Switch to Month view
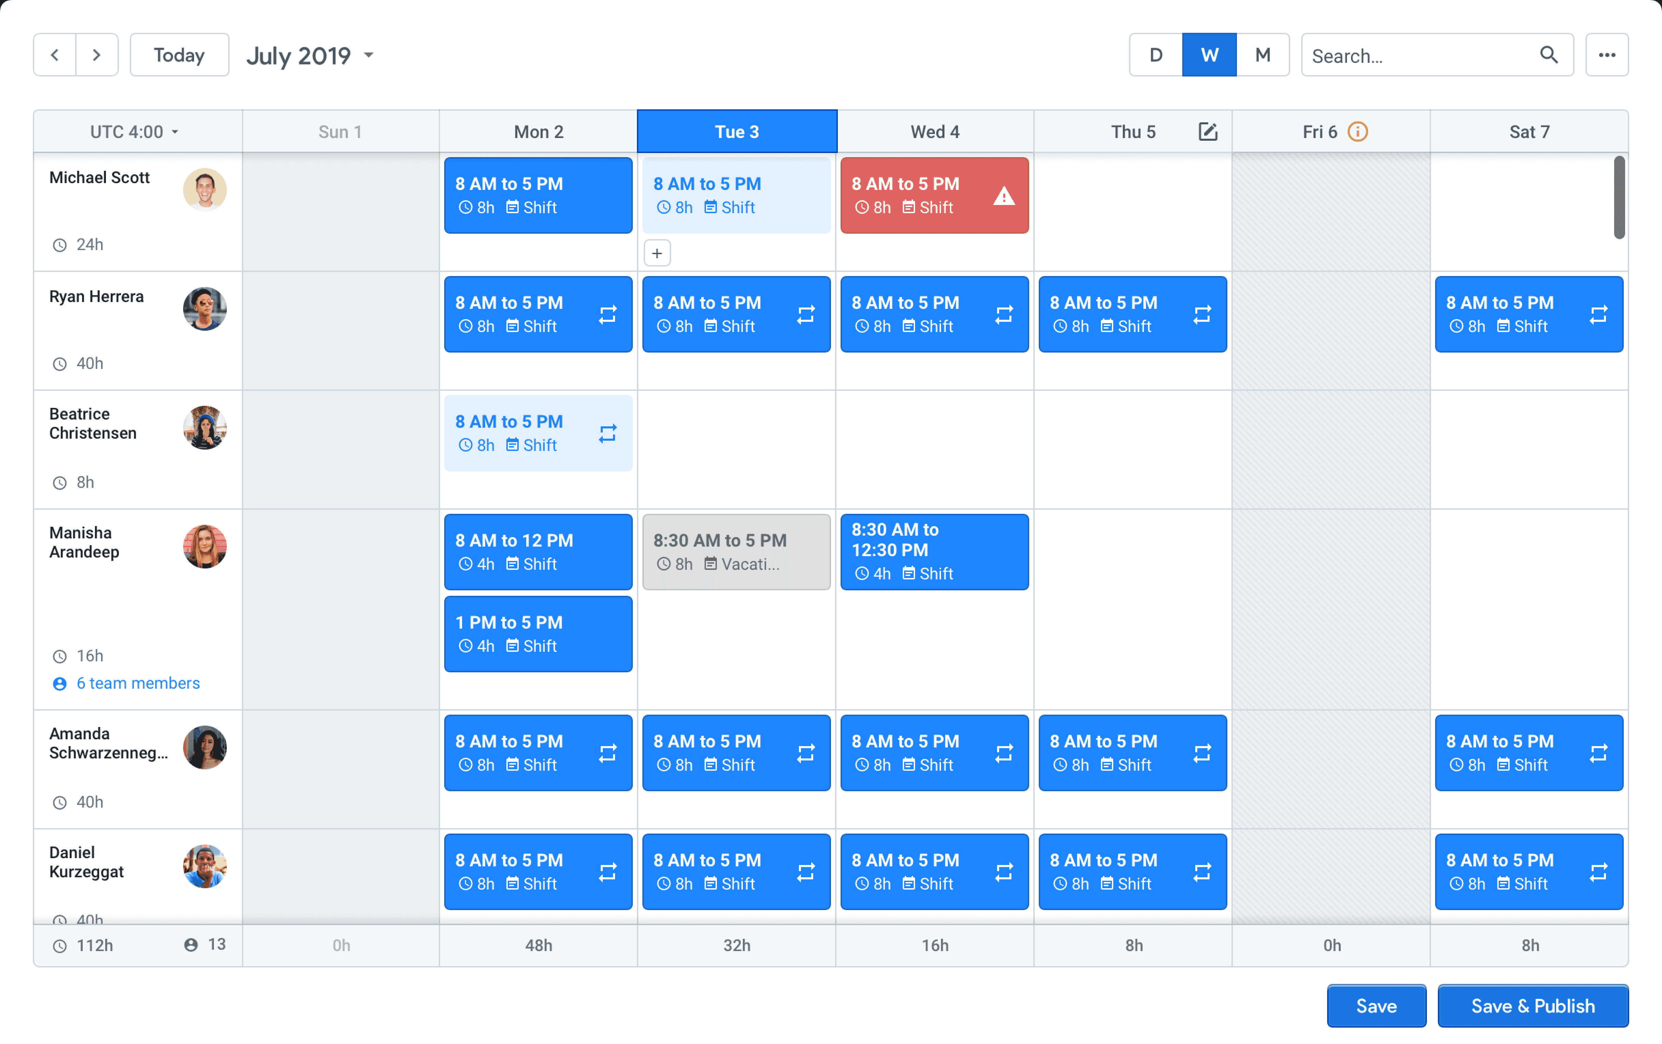The width and height of the screenshot is (1662, 1044). [1262, 55]
